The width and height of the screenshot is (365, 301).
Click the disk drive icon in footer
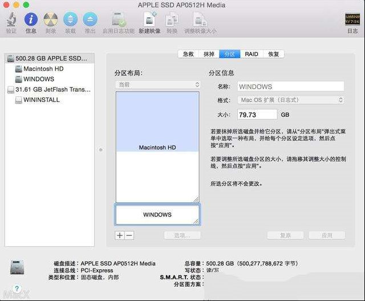[x=17, y=267]
